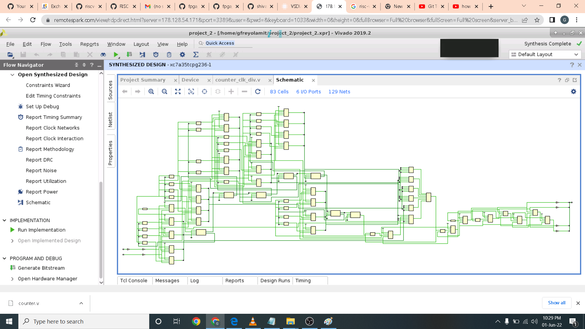This screenshot has height=329, width=585.
Task: Open schematic settings gear icon
Action: click(573, 92)
